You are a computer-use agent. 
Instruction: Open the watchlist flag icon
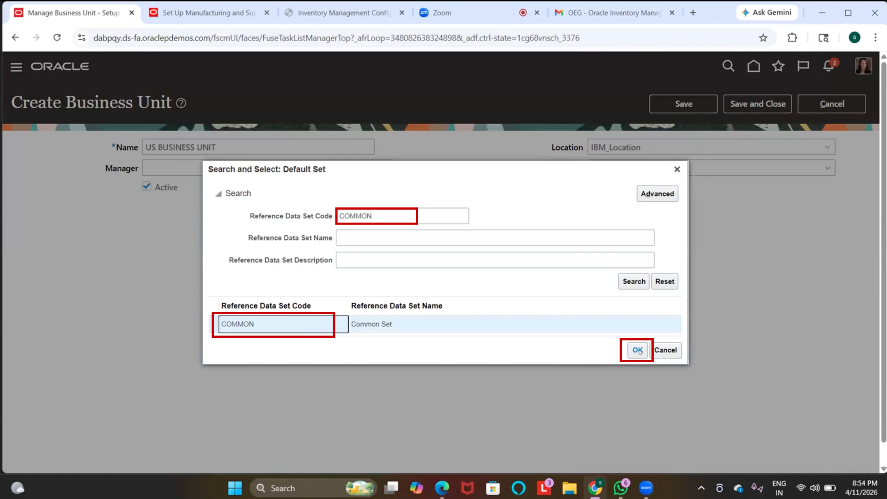[x=803, y=66]
